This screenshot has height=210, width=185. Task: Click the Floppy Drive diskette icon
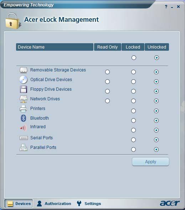click(24, 89)
